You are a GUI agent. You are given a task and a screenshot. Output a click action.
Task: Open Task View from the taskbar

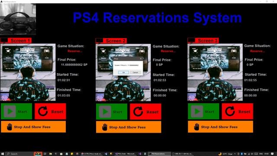pos(45,154)
